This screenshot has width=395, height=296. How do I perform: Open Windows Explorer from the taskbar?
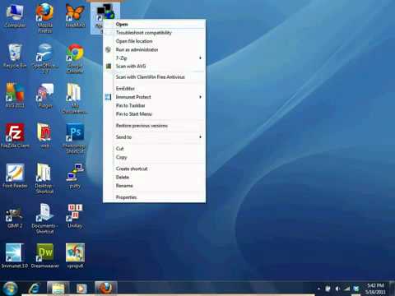58,289
